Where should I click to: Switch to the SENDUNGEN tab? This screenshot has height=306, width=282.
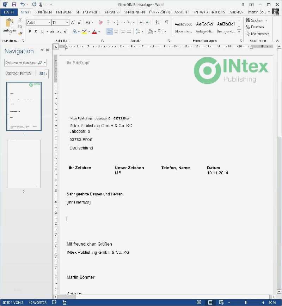pos(135,12)
